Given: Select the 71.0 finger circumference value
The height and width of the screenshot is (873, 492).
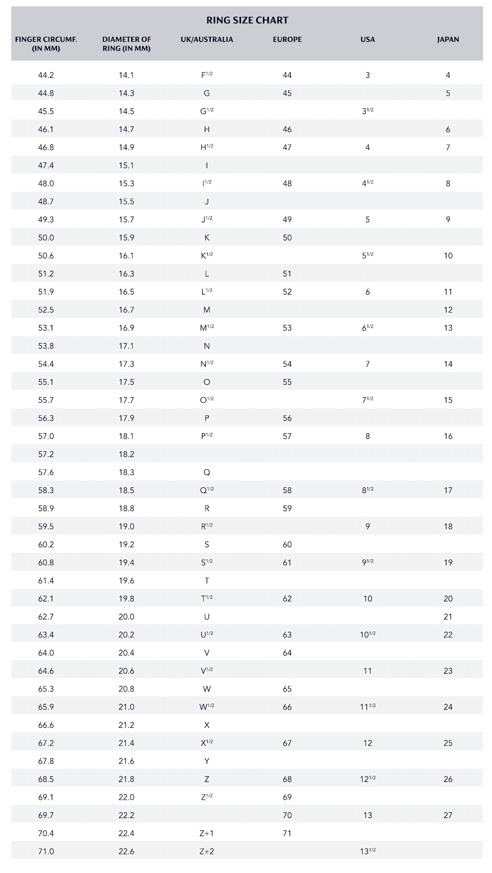Looking at the screenshot, I should click(x=46, y=851).
